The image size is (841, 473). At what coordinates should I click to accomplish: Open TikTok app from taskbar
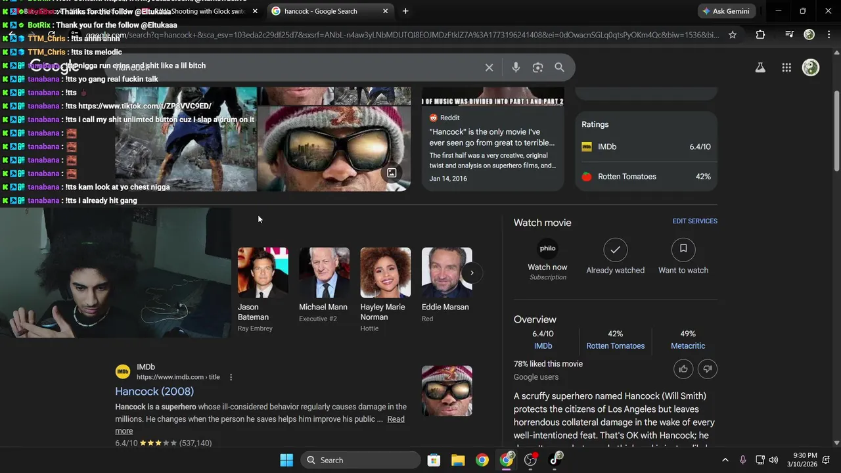[555, 460]
